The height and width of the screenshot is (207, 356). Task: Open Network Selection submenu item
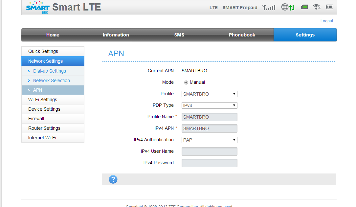tap(53, 80)
